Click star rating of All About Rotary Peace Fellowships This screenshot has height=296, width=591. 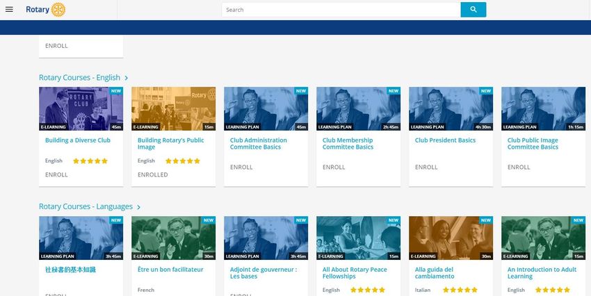coord(368,290)
